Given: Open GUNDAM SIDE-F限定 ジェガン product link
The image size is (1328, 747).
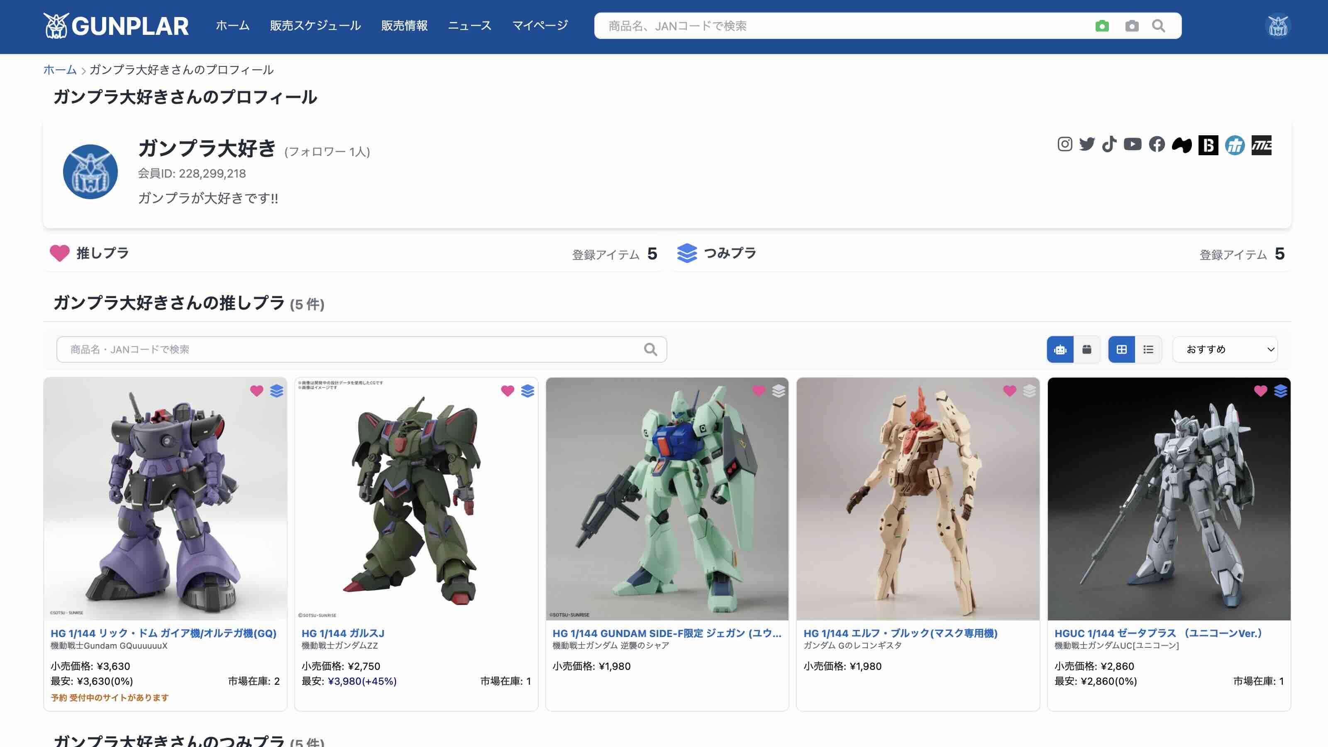Looking at the screenshot, I should pos(667,633).
